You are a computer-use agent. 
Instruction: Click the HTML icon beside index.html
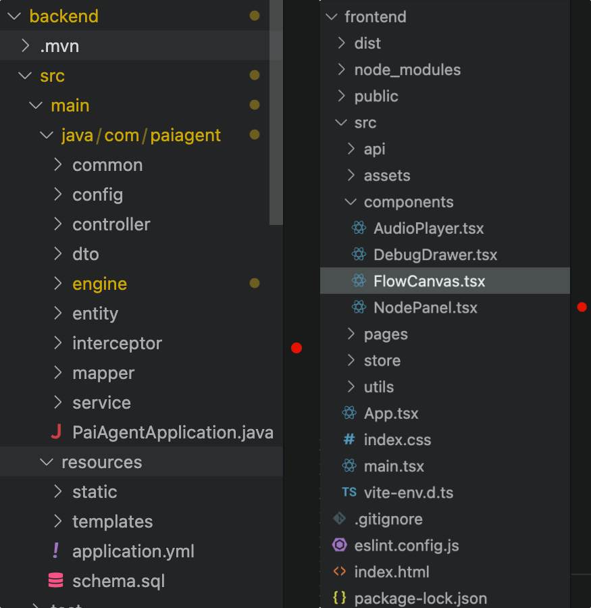pos(340,572)
